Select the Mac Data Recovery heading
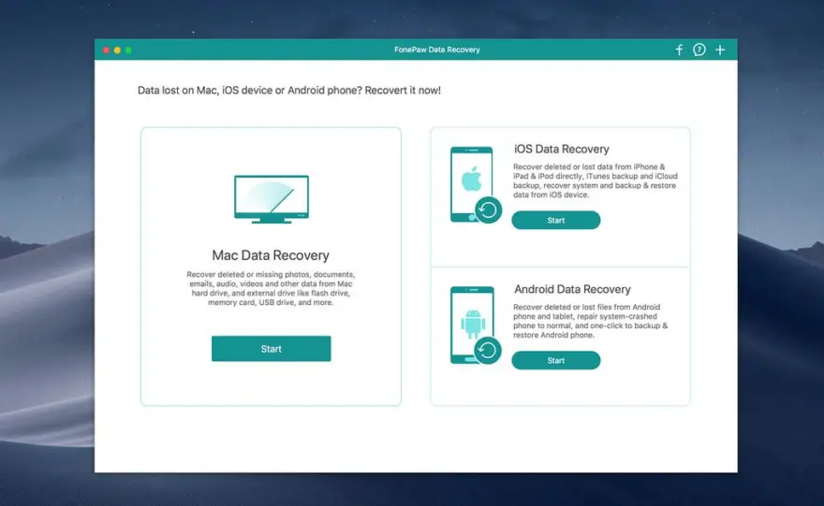The width and height of the screenshot is (824, 506). (271, 255)
